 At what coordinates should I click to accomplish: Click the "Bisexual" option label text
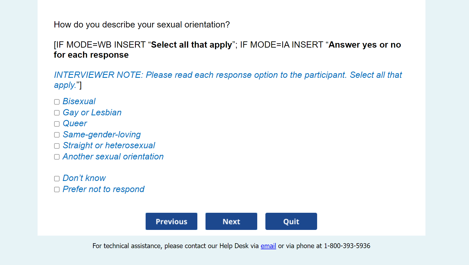[79, 101]
